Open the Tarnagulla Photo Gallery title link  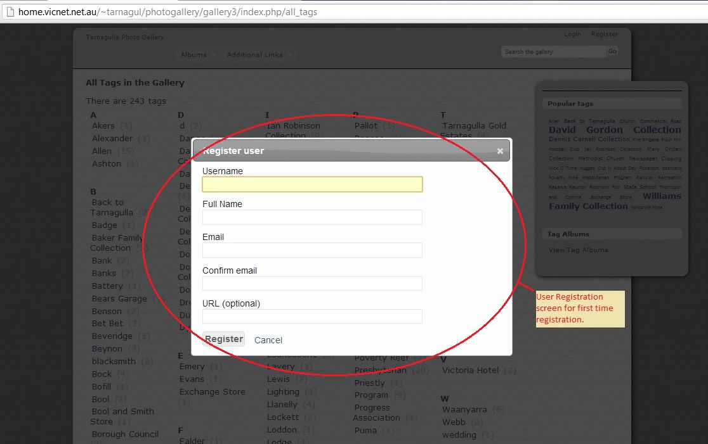coord(124,37)
